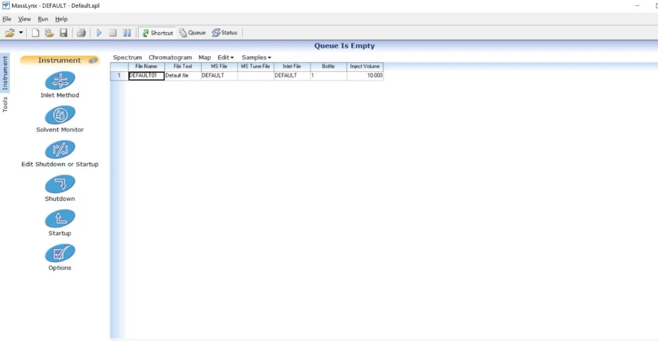The width and height of the screenshot is (658, 341).
Task: Click the Startup icon
Action: 60,219
